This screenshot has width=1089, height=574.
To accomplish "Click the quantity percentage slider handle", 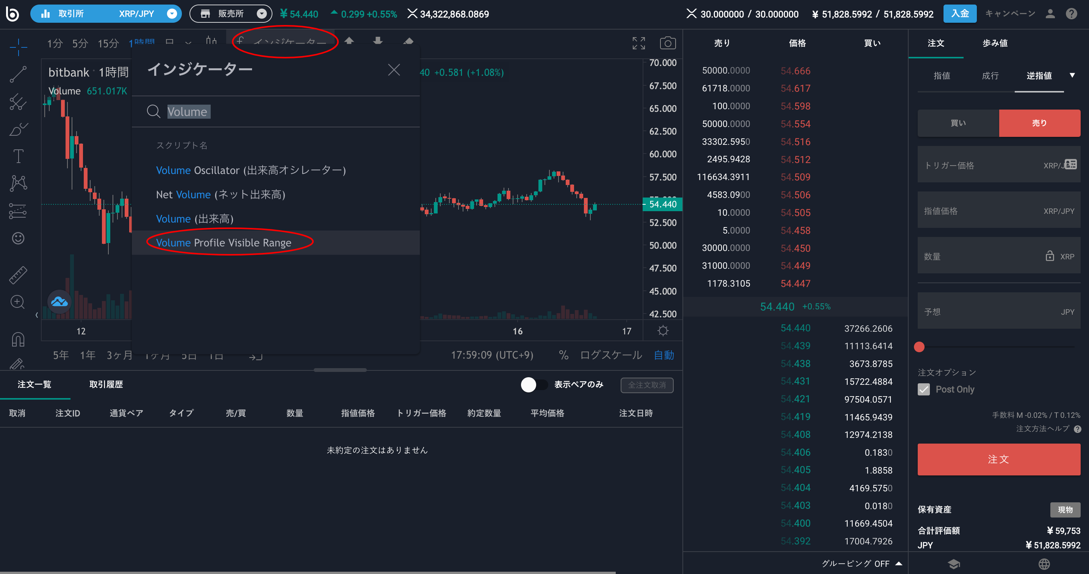I will 919,347.
